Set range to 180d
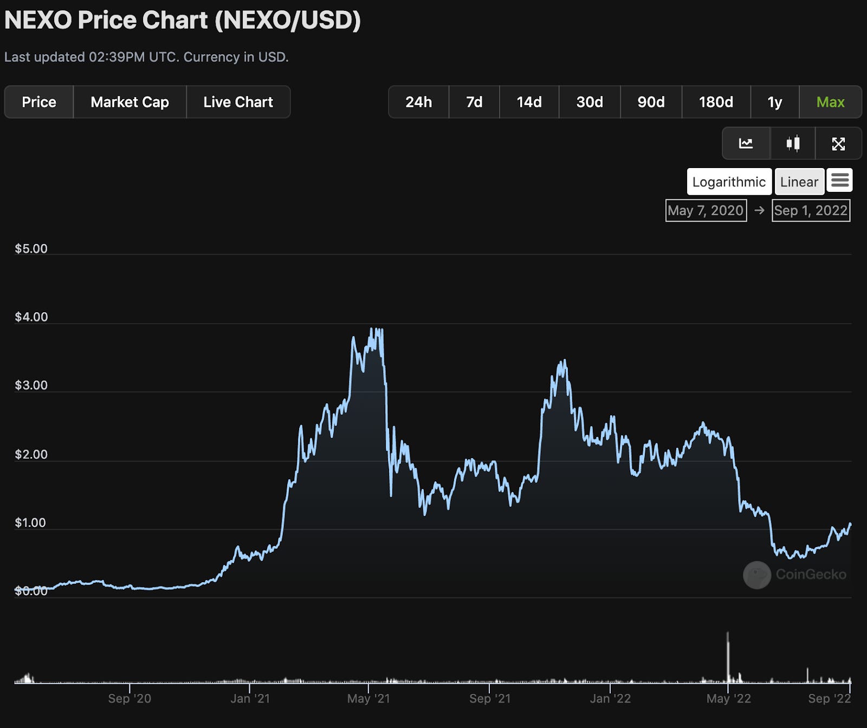Viewport: 867px width, 728px height. tap(716, 102)
